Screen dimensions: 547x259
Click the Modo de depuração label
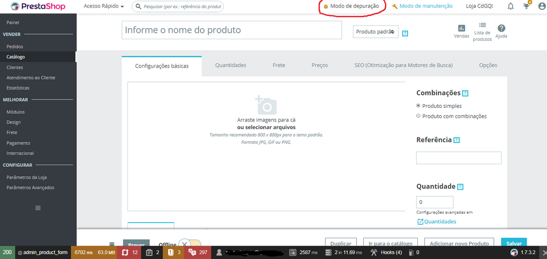(x=354, y=6)
